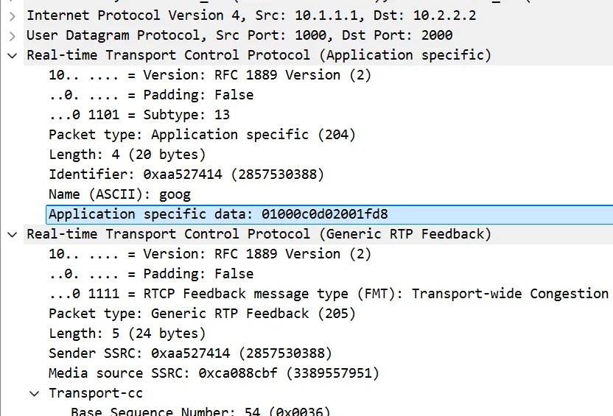
Task: Select Padding: False under Generic RTP Feedback
Action: coord(151,274)
